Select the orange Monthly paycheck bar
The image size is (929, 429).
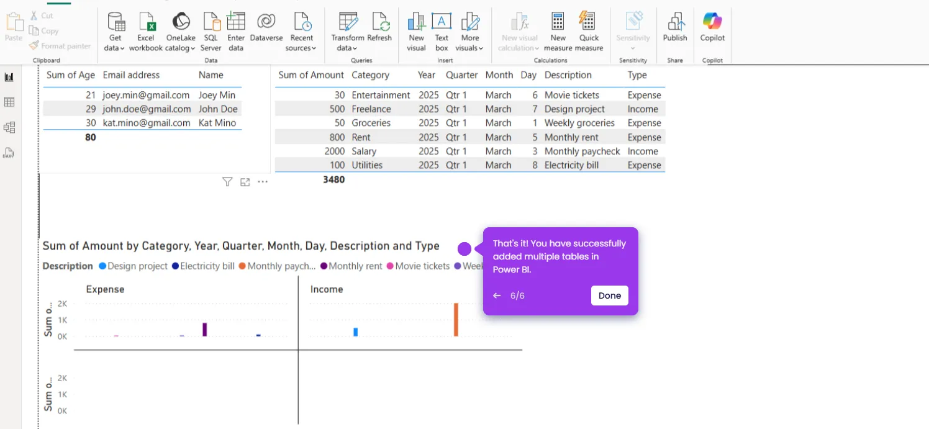[456, 320]
